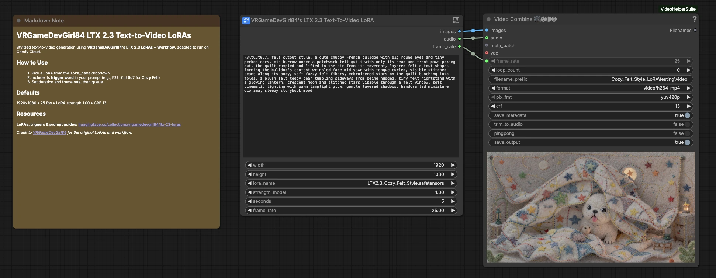Click the frame_rate output slot on the LoRA node
Viewport: 716px width, 278px height.
click(x=459, y=47)
